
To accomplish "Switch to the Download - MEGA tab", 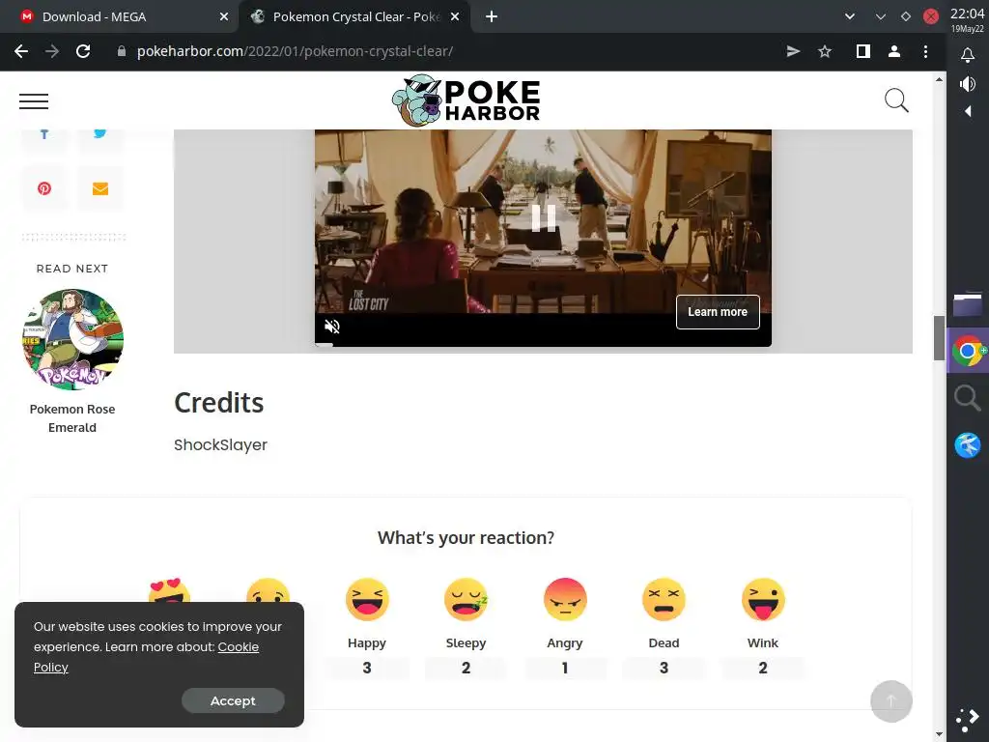I will pyautogui.click(x=120, y=17).
